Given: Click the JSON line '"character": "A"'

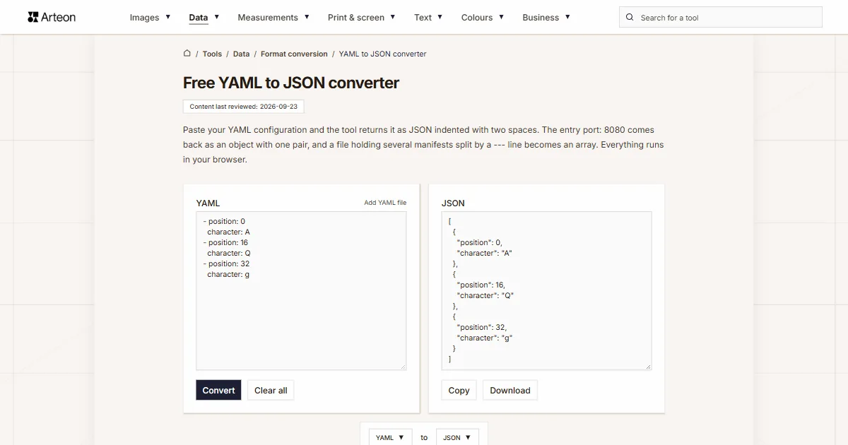Looking at the screenshot, I should pyautogui.click(x=484, y=253).
